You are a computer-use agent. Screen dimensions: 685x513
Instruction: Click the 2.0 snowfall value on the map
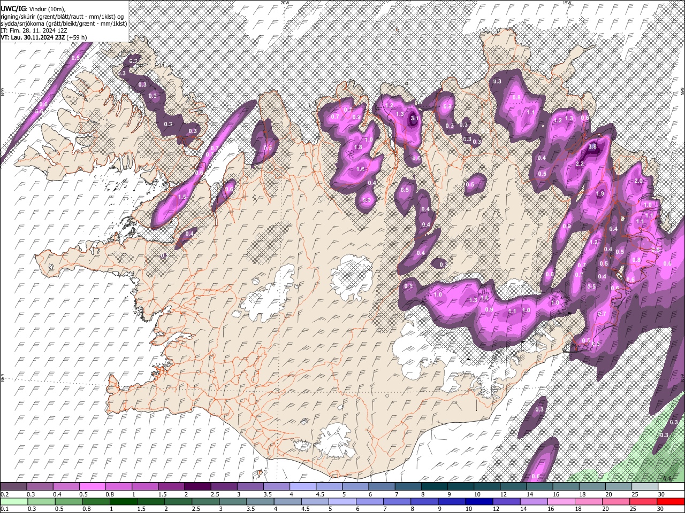[x=638, y=181]
